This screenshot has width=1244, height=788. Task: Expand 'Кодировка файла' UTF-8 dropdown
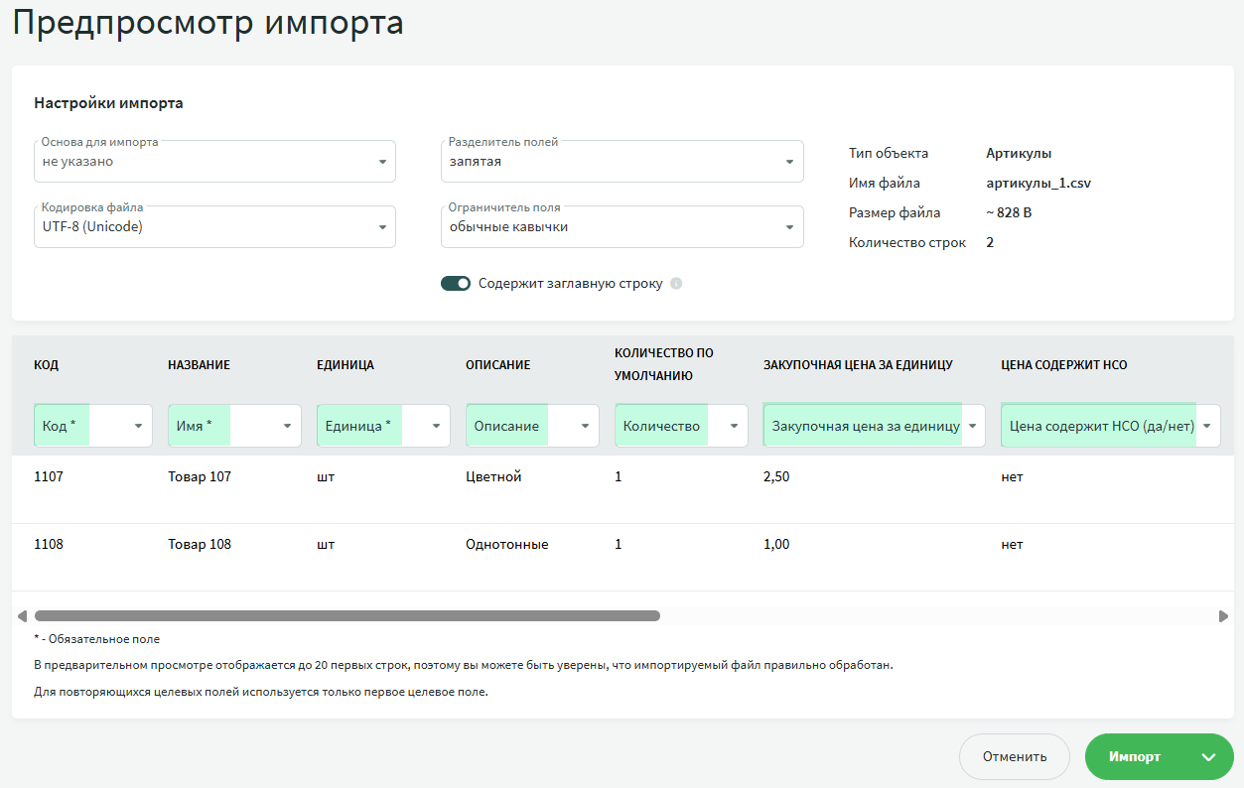(214, 227)
